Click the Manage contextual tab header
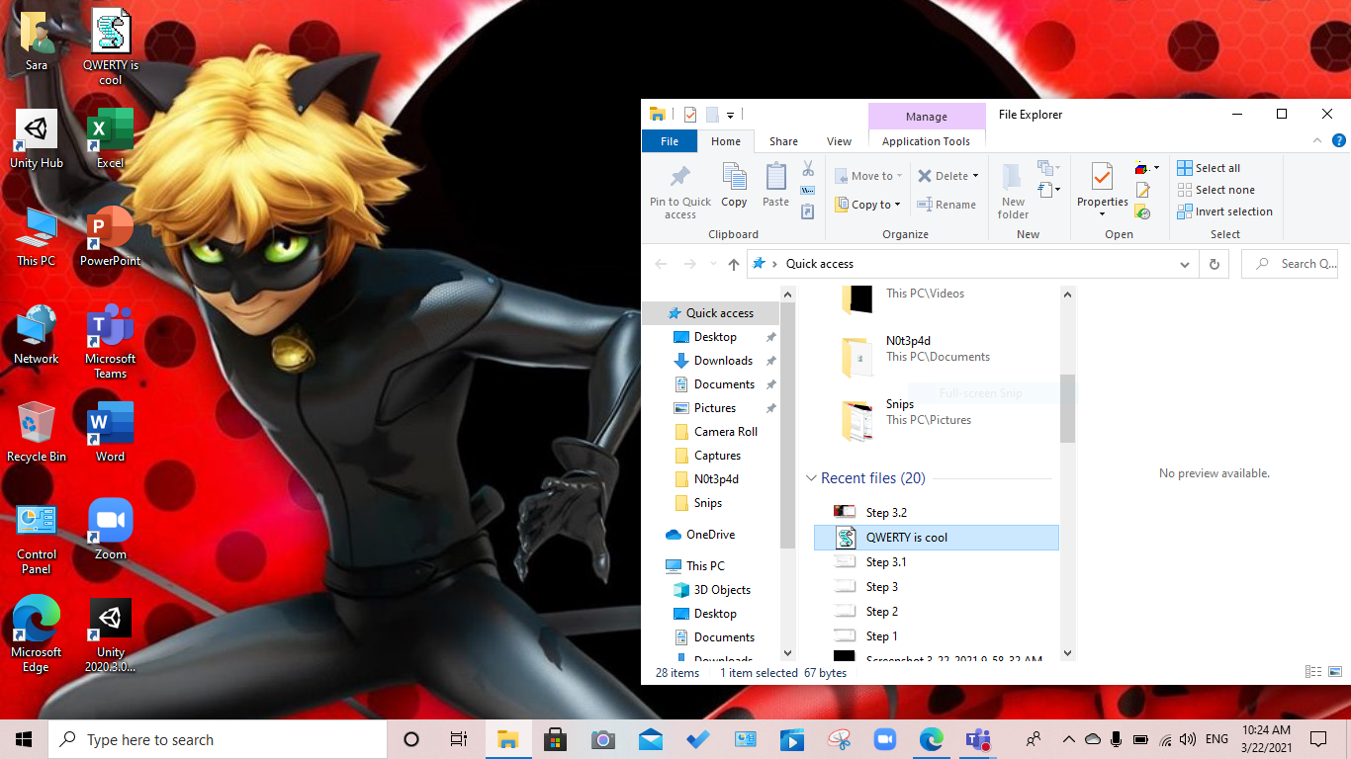Viewport: 1351px width, 759px height. pos(927,117)
